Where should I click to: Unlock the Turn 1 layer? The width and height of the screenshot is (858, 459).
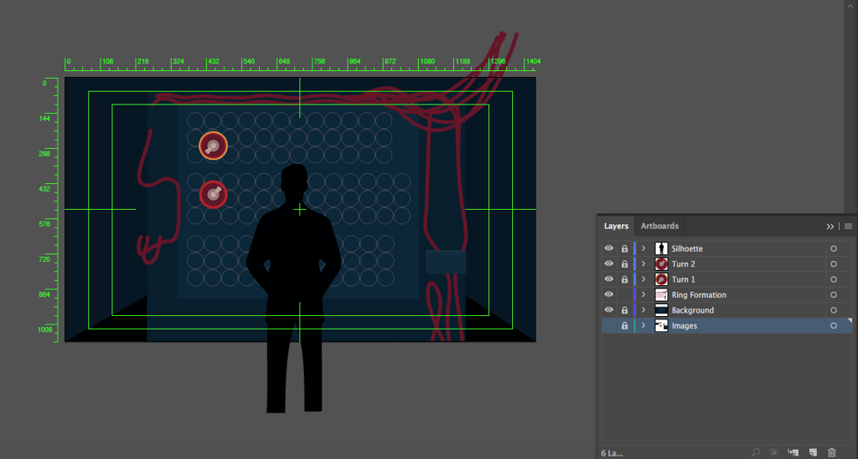click(x=625, y=278)
